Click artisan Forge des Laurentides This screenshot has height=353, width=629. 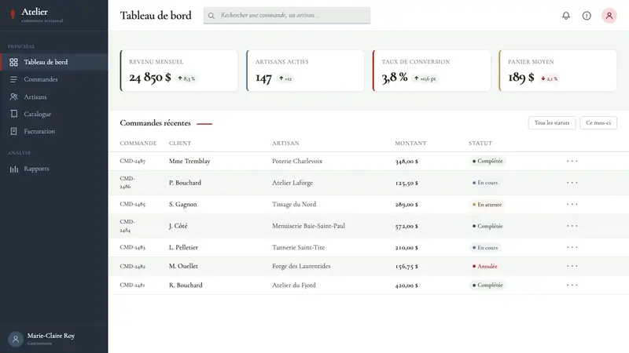tap(301, 266)
